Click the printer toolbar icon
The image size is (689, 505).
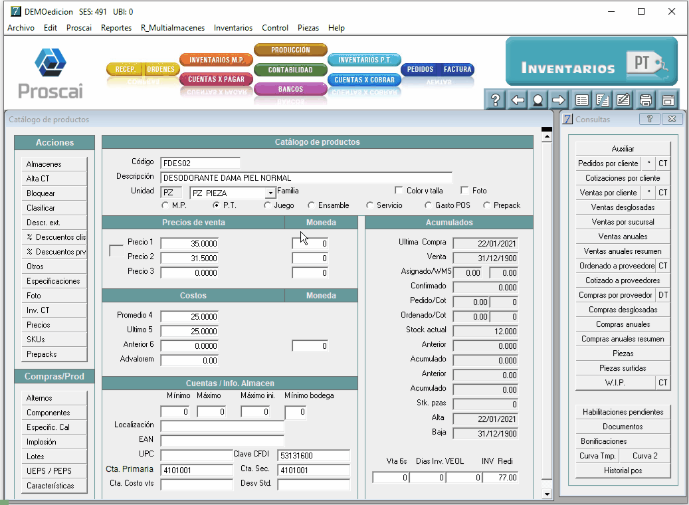pyautogui.click(x=646, y=100)
